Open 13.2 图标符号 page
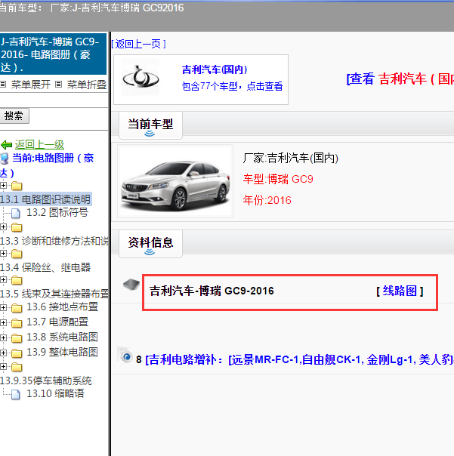The height and width of the screenshot is (456, 454). (x=57, y=213)
